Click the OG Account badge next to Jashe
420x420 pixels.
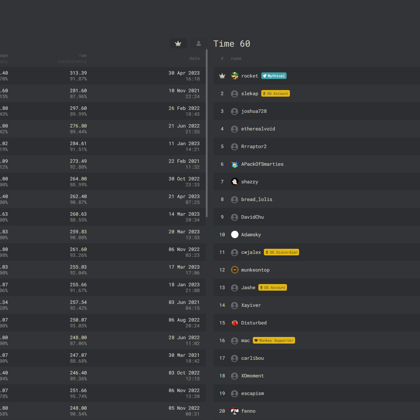click(273, 288)
